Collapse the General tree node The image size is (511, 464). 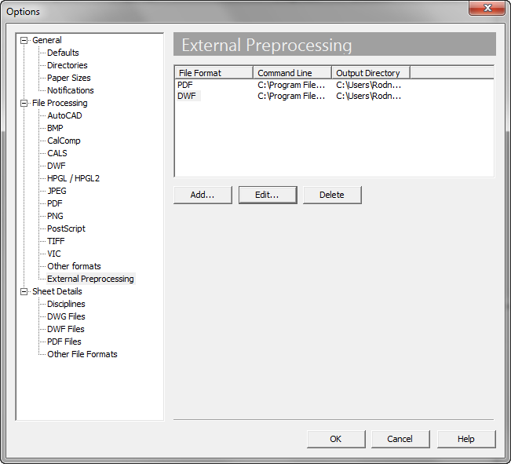[x=24, y=40]
